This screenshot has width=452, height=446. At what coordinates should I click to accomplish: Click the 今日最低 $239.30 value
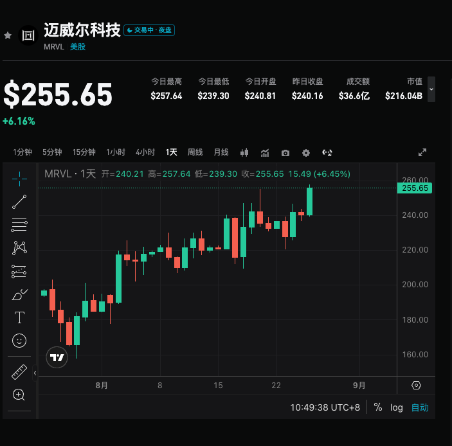213,96
